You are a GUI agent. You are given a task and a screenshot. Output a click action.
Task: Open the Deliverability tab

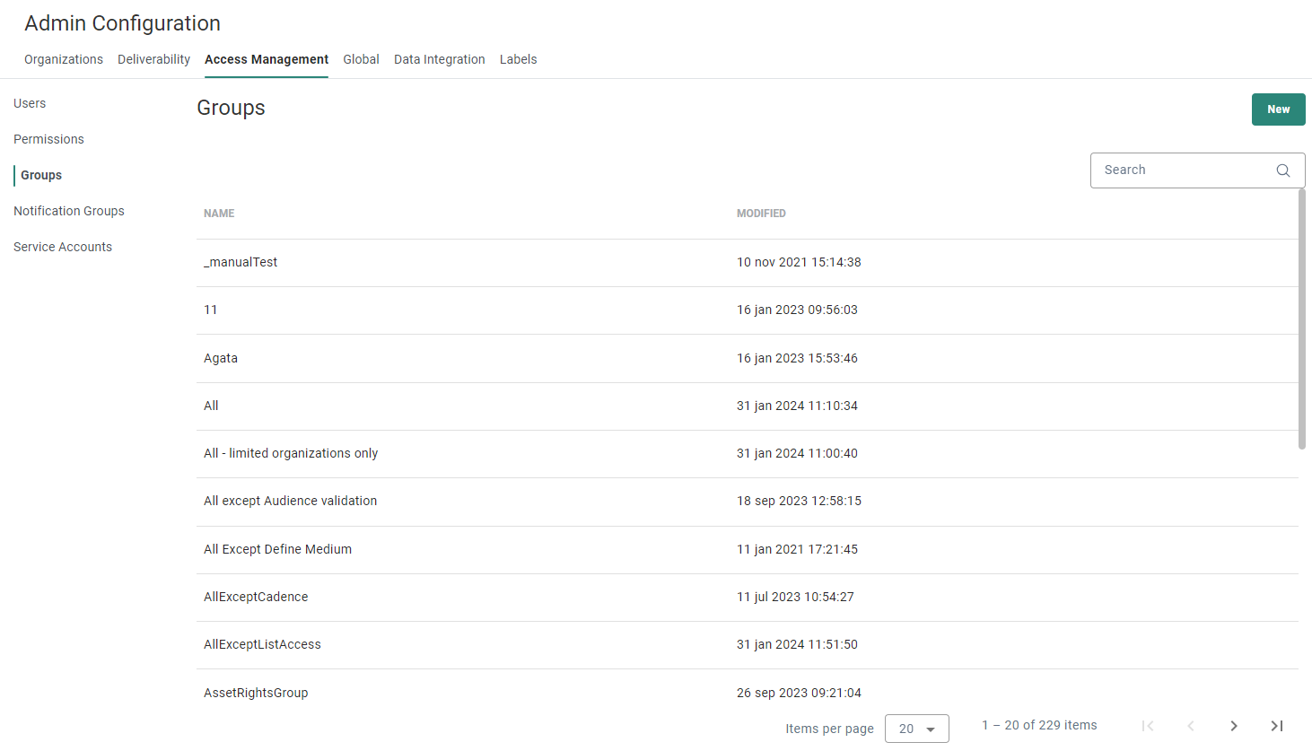click(x=153, y=59)
